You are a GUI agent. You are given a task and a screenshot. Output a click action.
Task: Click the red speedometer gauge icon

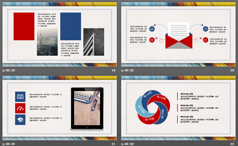[x=20, y=108]
